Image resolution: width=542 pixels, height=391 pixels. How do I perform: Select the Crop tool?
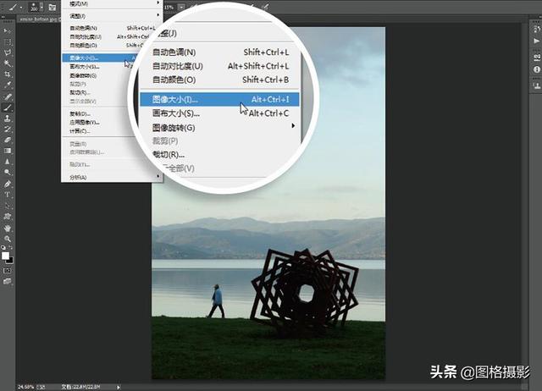point(8,74)
